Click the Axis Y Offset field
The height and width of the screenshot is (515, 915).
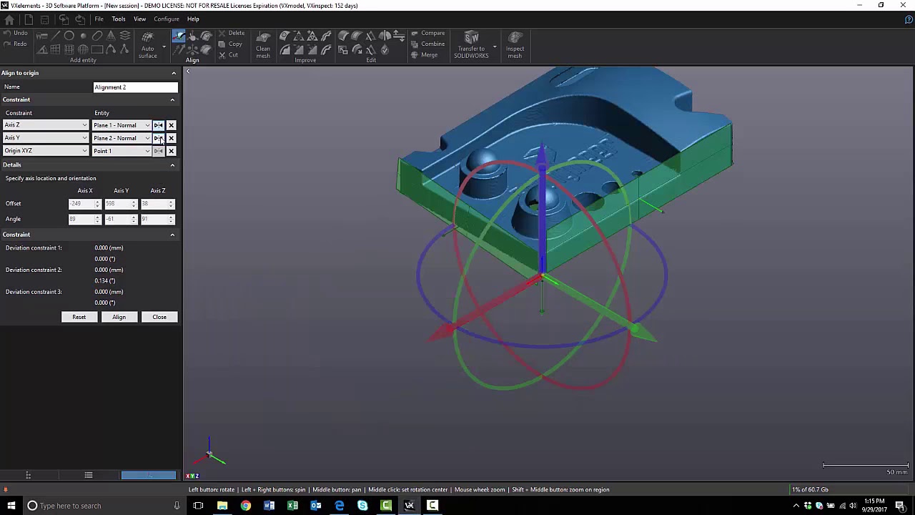click(x=121, y=204)
